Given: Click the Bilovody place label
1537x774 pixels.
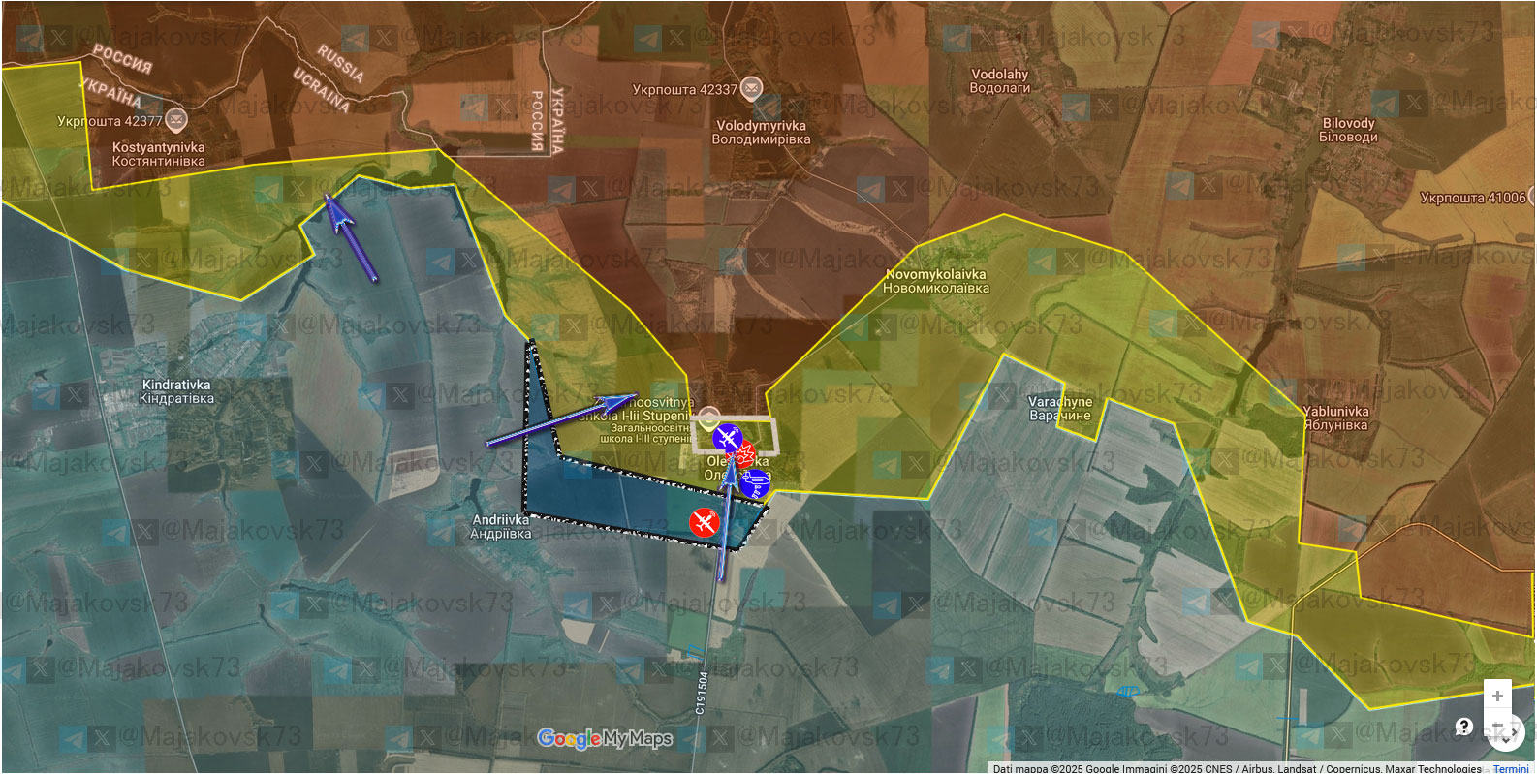Looking at the screenshot, I should [x=1348, y=130].
